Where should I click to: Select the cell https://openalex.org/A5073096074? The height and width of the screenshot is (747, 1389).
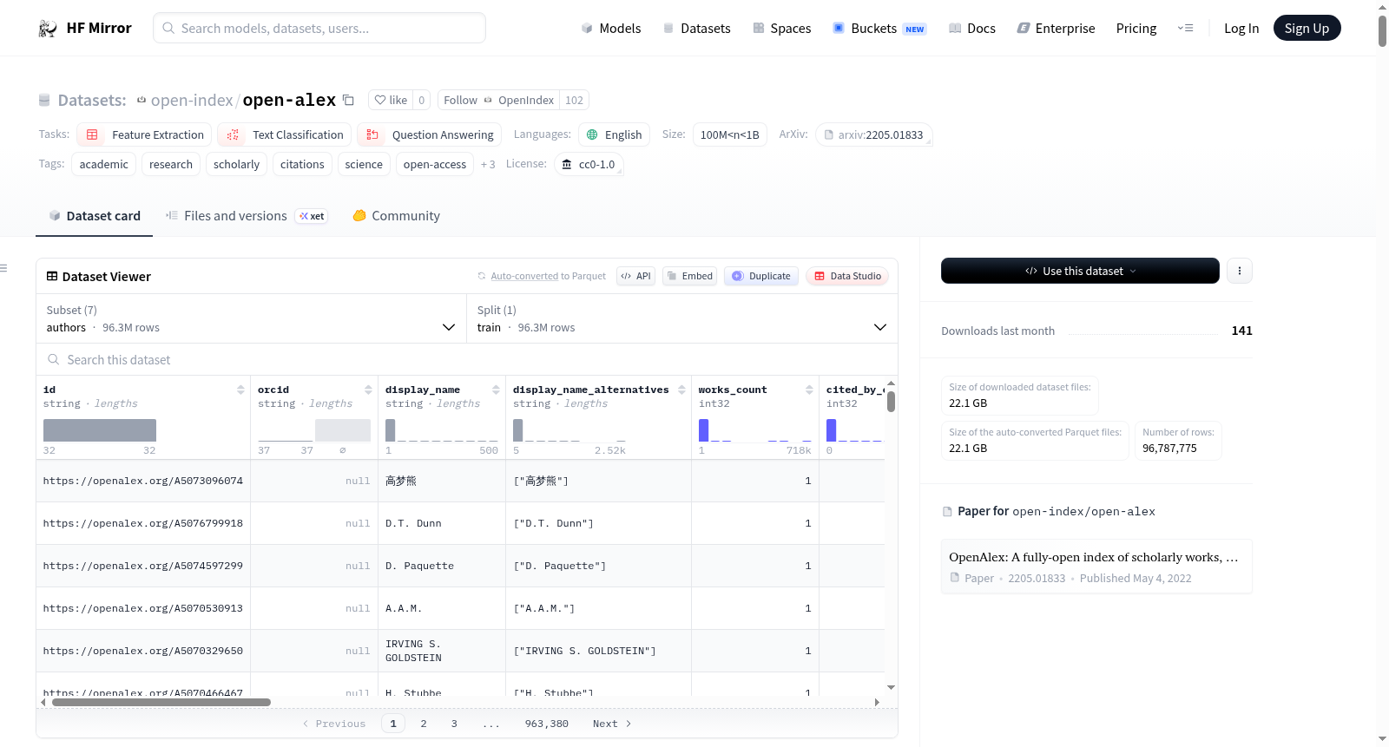tap(143, 481)
